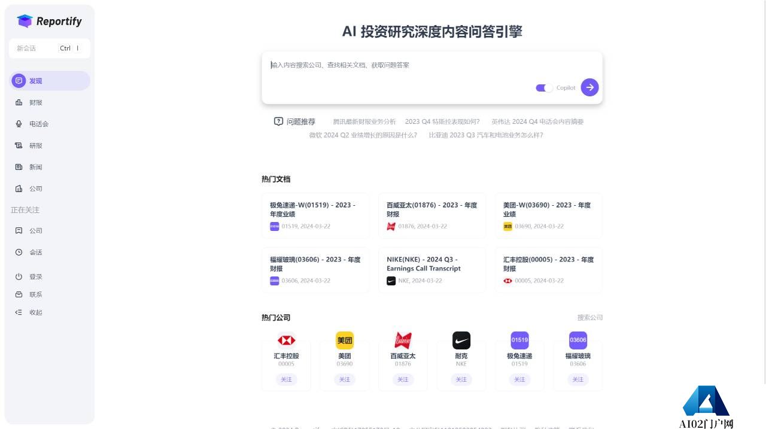
Task: Click the 热门公司 section heading
Action: [x=276, y=318]
